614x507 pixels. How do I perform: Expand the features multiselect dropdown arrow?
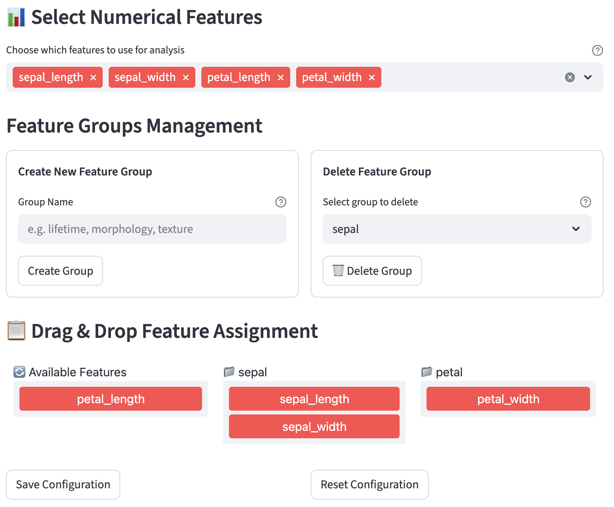point(588,77)
